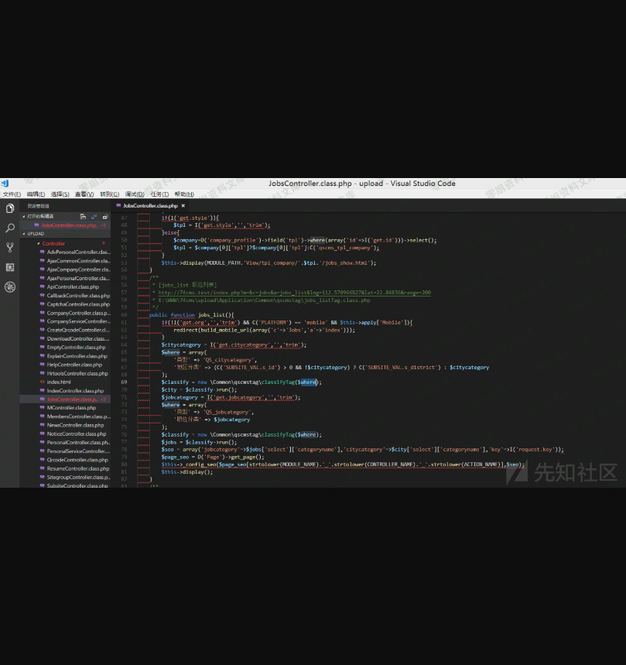This screenshot has width=626, height=665.
Task: Open the Extensions view in activity bar
Action: coord(9,267)
